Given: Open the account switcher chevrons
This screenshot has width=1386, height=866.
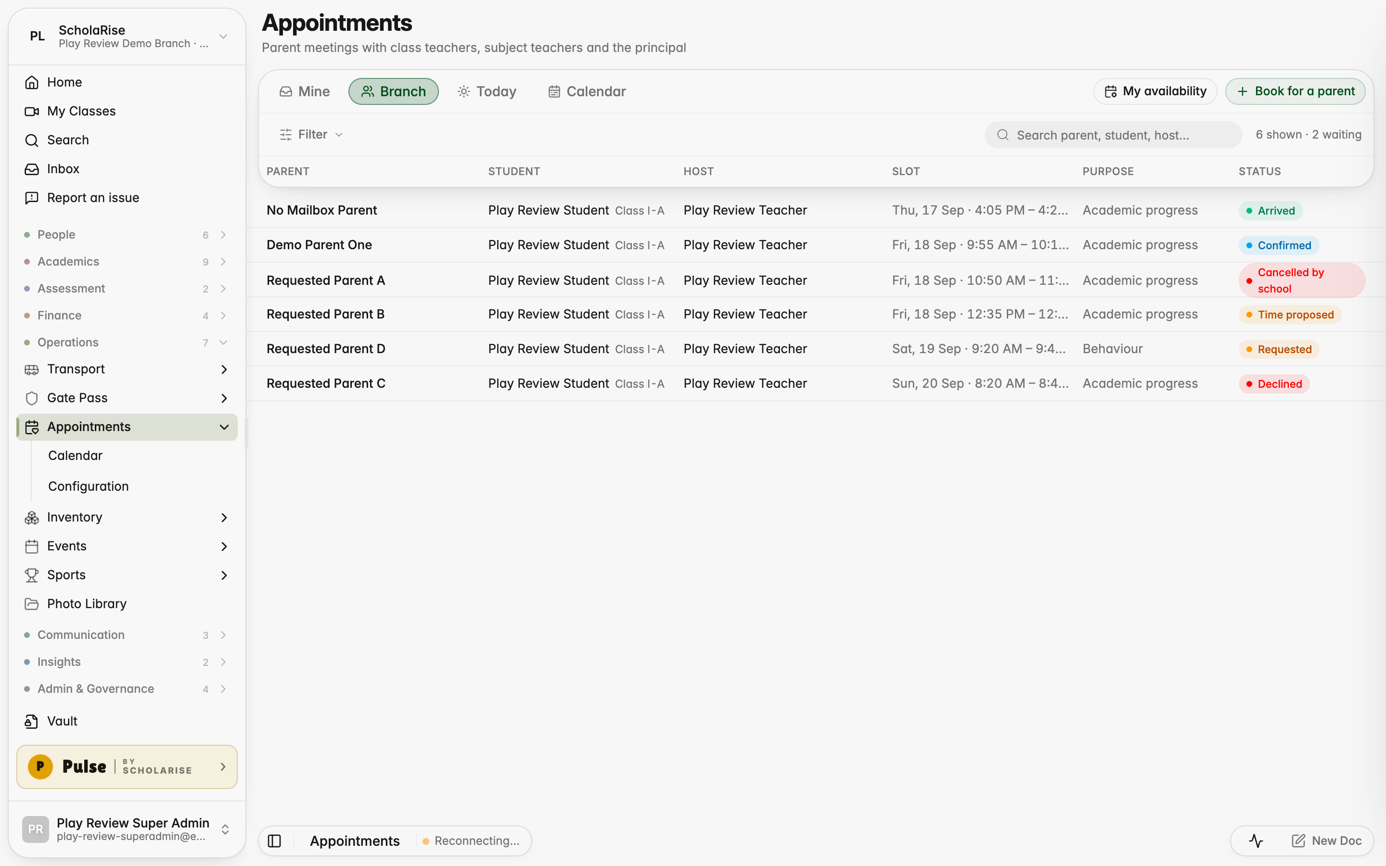Looking at the screenshot, I should 225,829.
